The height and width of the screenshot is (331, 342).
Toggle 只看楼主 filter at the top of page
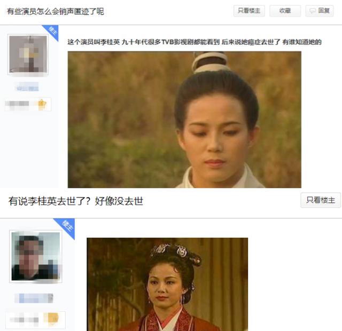click(x=249, y=11)
